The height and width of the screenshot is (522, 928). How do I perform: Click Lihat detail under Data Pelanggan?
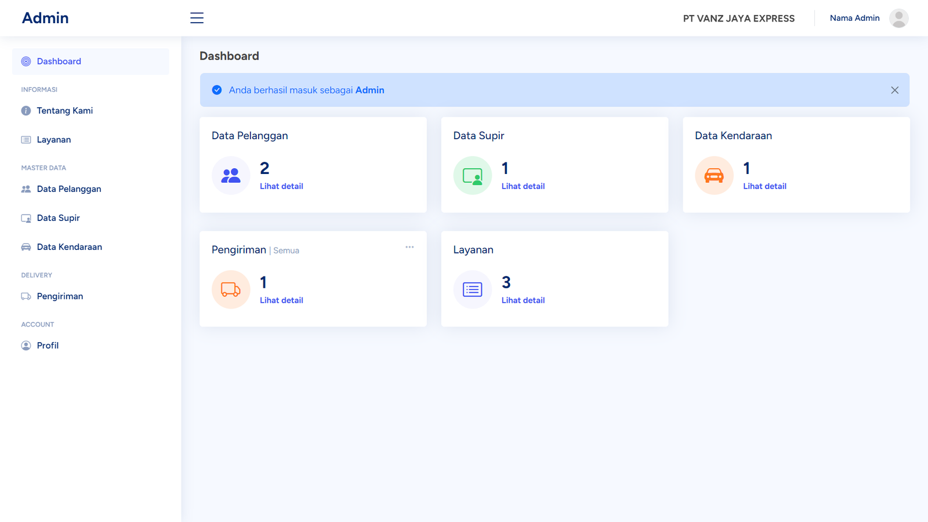click(x=281, y=186)
